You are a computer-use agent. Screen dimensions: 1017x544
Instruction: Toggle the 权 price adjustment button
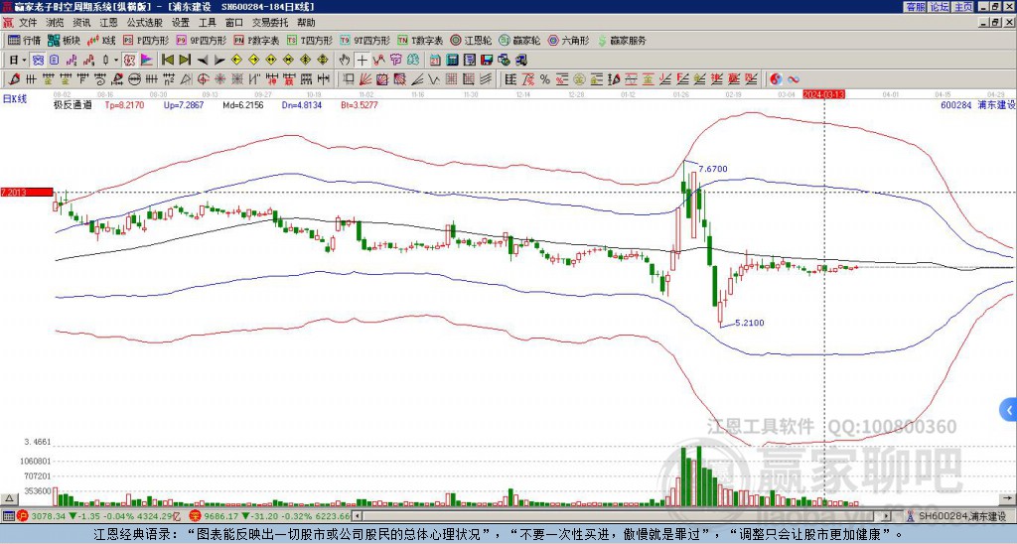coord(129,61)
